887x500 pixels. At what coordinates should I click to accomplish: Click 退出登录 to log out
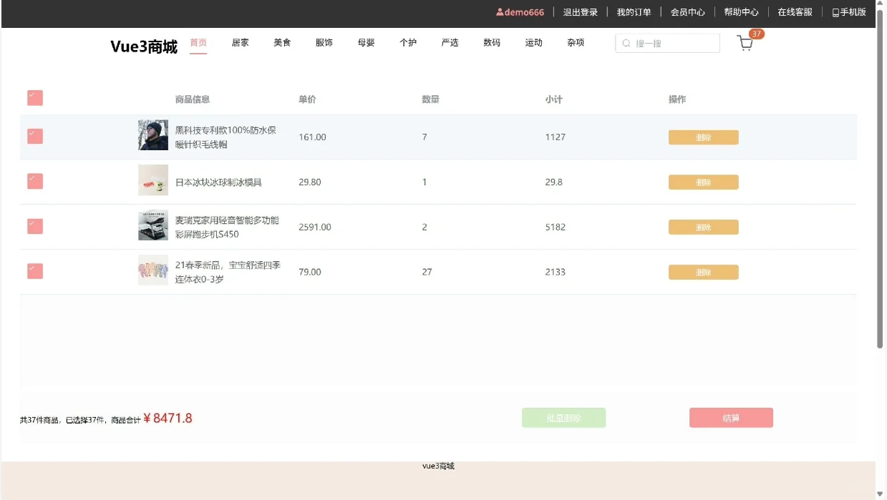(x=581, y=11)
